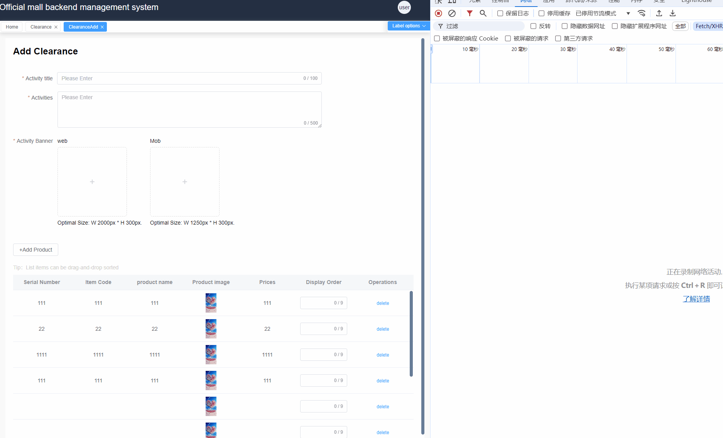Click Display Order input for row 1111
Screen dimensions: 723x438
tap(324, 355)
